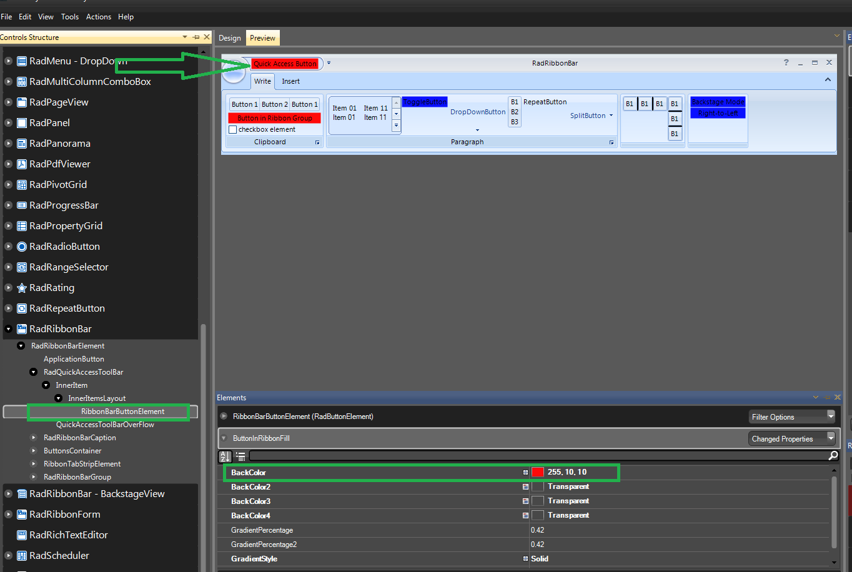Open the Tools menu

[70, 17]
